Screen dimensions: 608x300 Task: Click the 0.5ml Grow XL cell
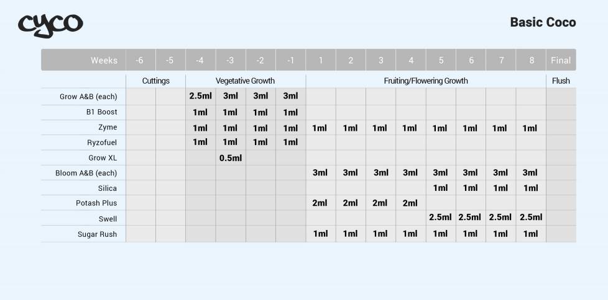tap(231, 158)
